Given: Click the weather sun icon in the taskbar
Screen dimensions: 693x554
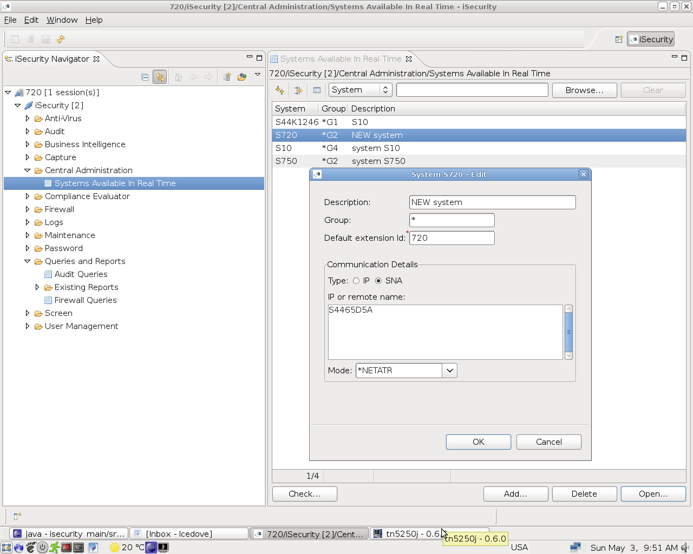Looking at the screenshot, I should pyautogui.click(x=114, y=548).
